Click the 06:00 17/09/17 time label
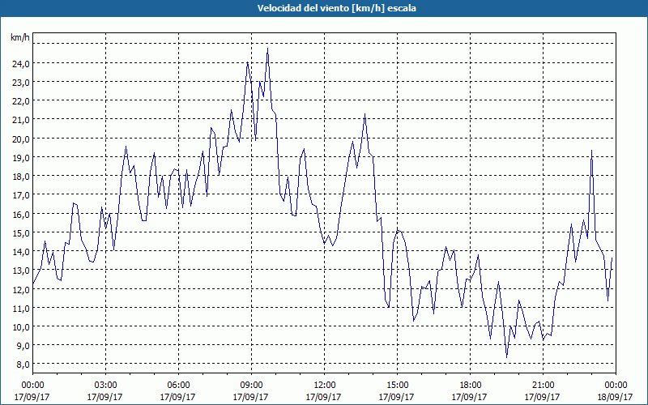This screenshot has height=405, width=648. click(x=177, y=391)
